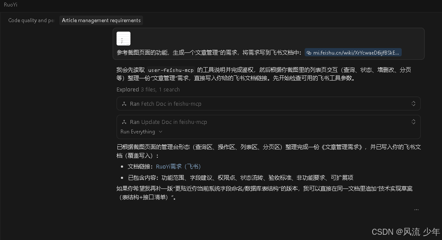The height and width of the screenshot is (240, 442).
Task: Click the Explored 3 files, 1 search summary
Action: click(x=148, y=89)
